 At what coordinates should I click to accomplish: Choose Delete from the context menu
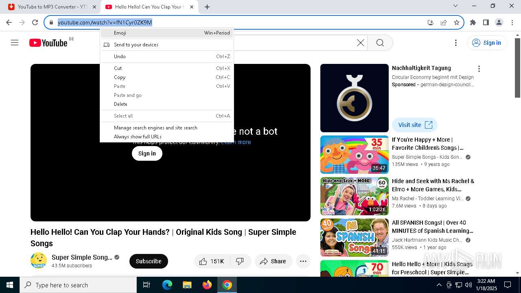point(167,104)
